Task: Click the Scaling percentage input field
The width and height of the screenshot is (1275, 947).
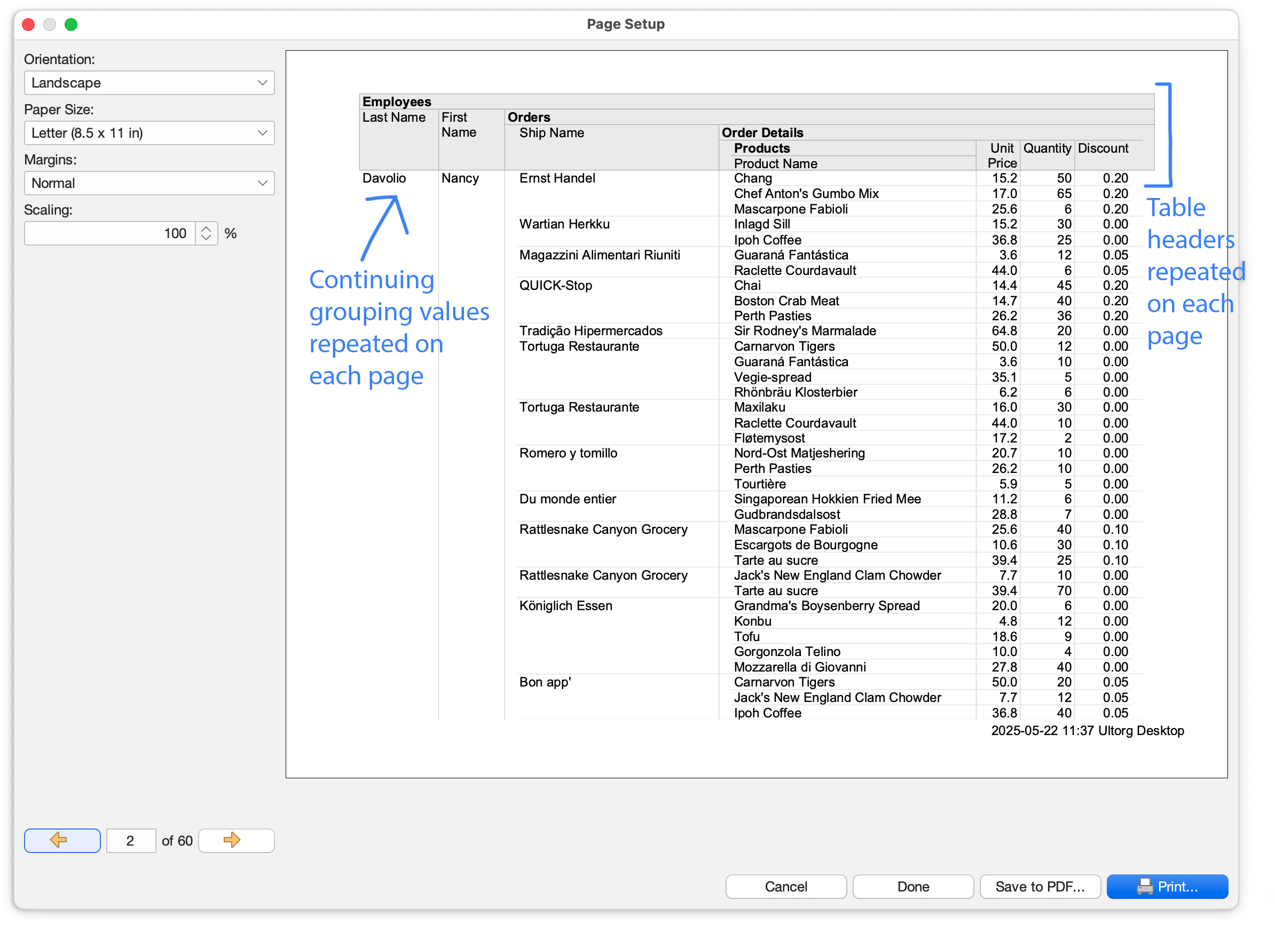Action: [x=109, y=233]
